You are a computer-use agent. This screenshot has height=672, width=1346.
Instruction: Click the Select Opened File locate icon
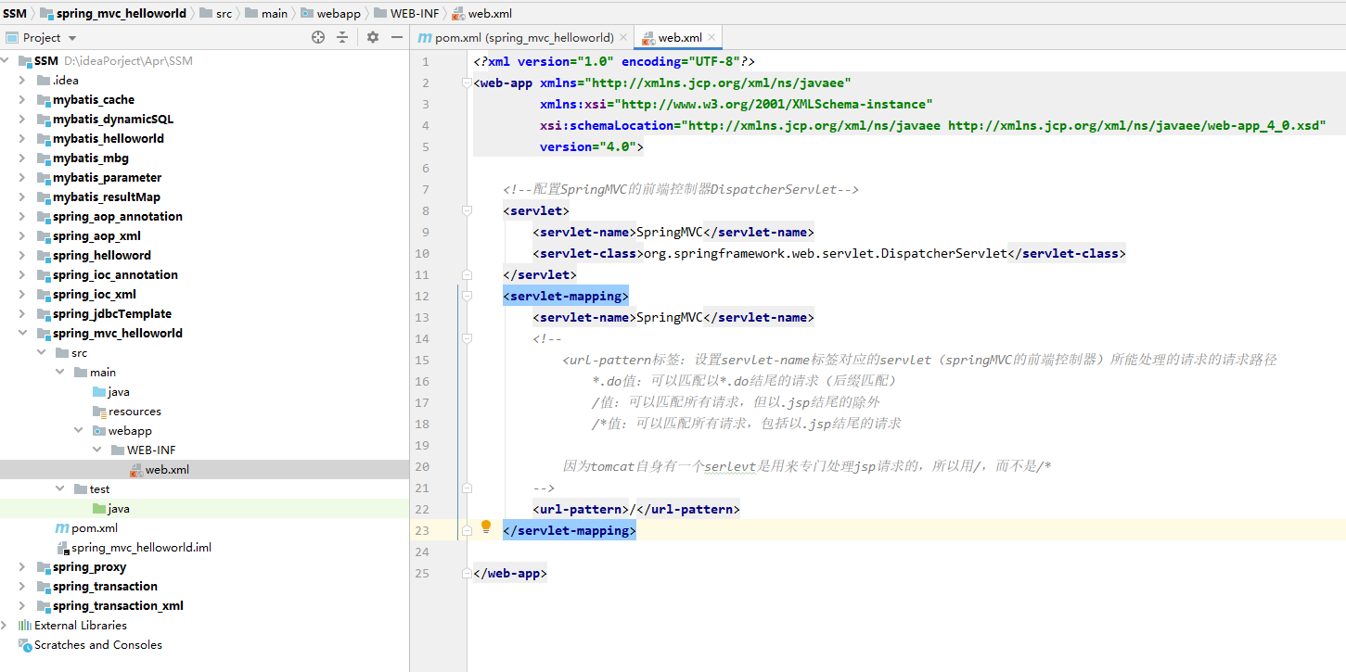pos(318,37)
